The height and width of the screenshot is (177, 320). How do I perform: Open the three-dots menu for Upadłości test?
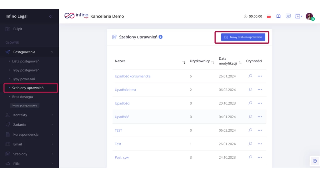pos(260,90)
